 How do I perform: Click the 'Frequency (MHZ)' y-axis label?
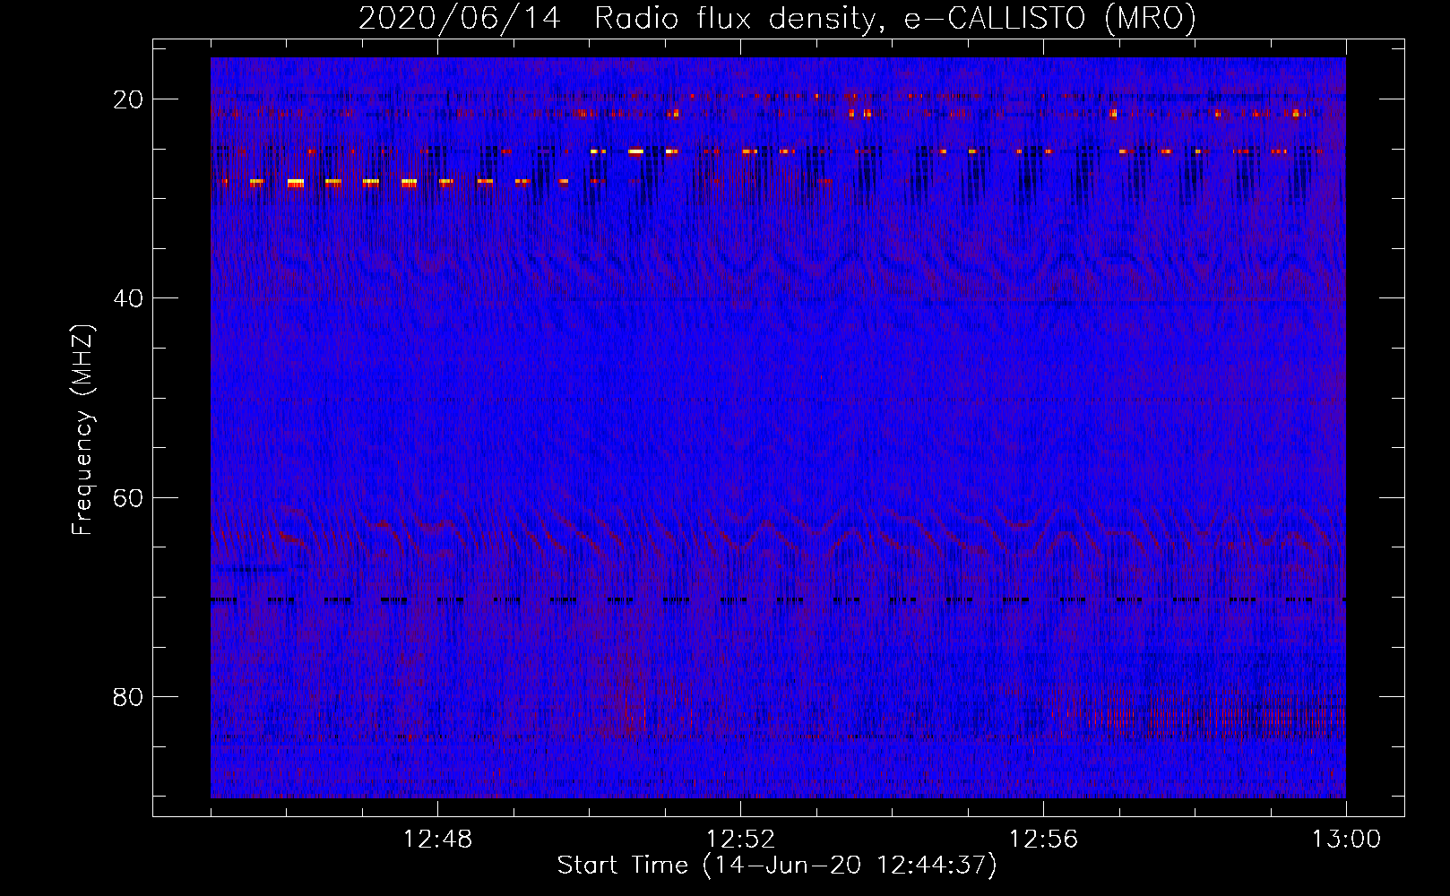(x=82, y=429)
